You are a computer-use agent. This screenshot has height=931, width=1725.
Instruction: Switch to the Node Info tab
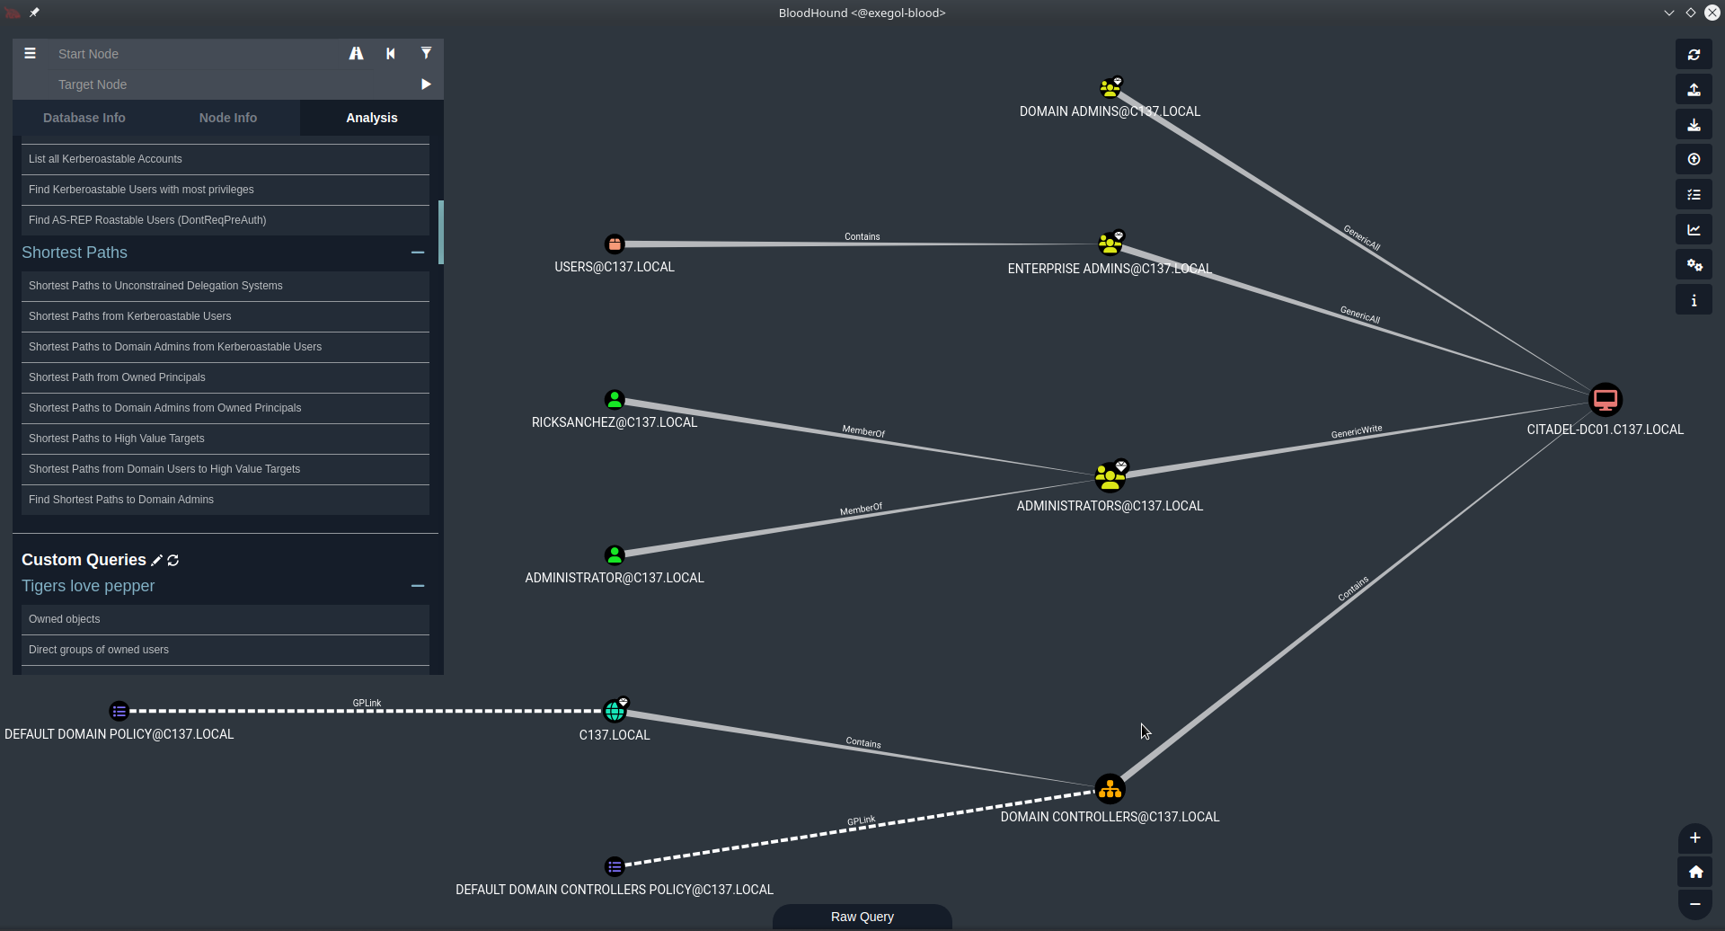pos(228,118)
